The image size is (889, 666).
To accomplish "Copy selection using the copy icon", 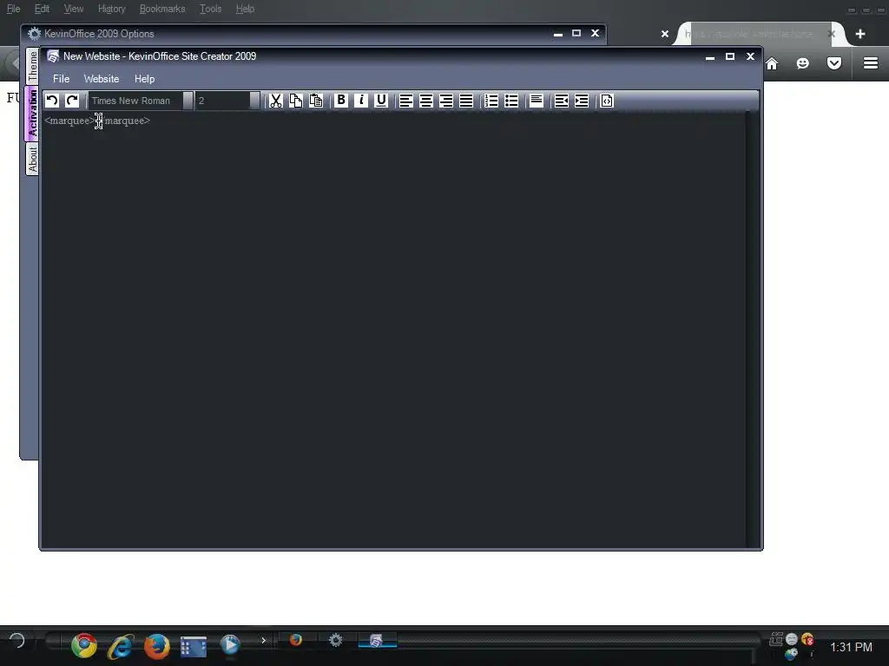I will (295, 101).
